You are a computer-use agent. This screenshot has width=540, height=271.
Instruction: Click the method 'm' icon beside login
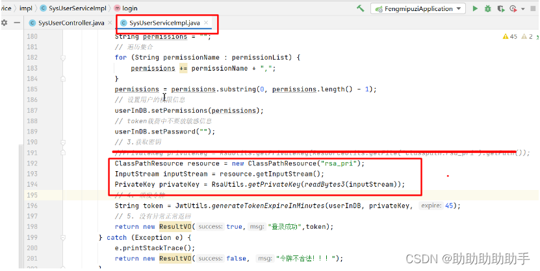pyautogui.click(x=117, y=8)
